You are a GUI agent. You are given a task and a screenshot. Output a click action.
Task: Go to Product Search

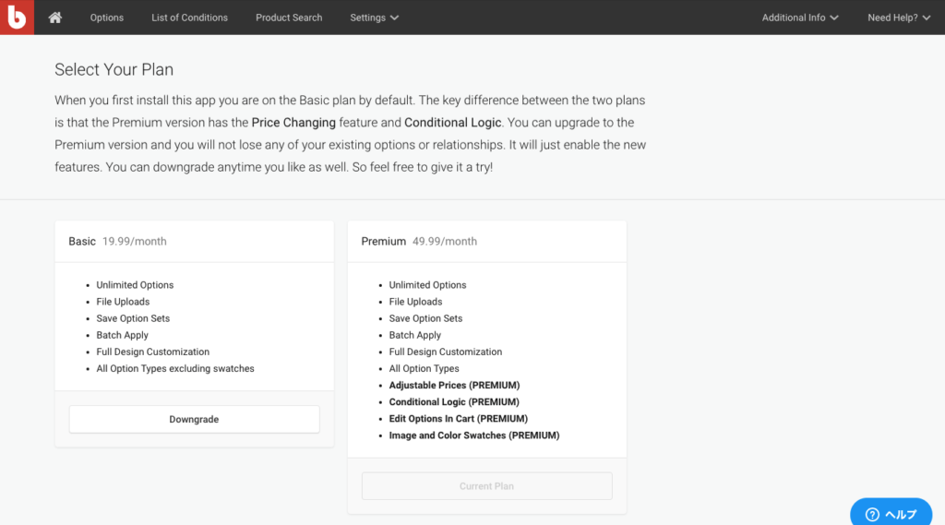coord(289,18)
